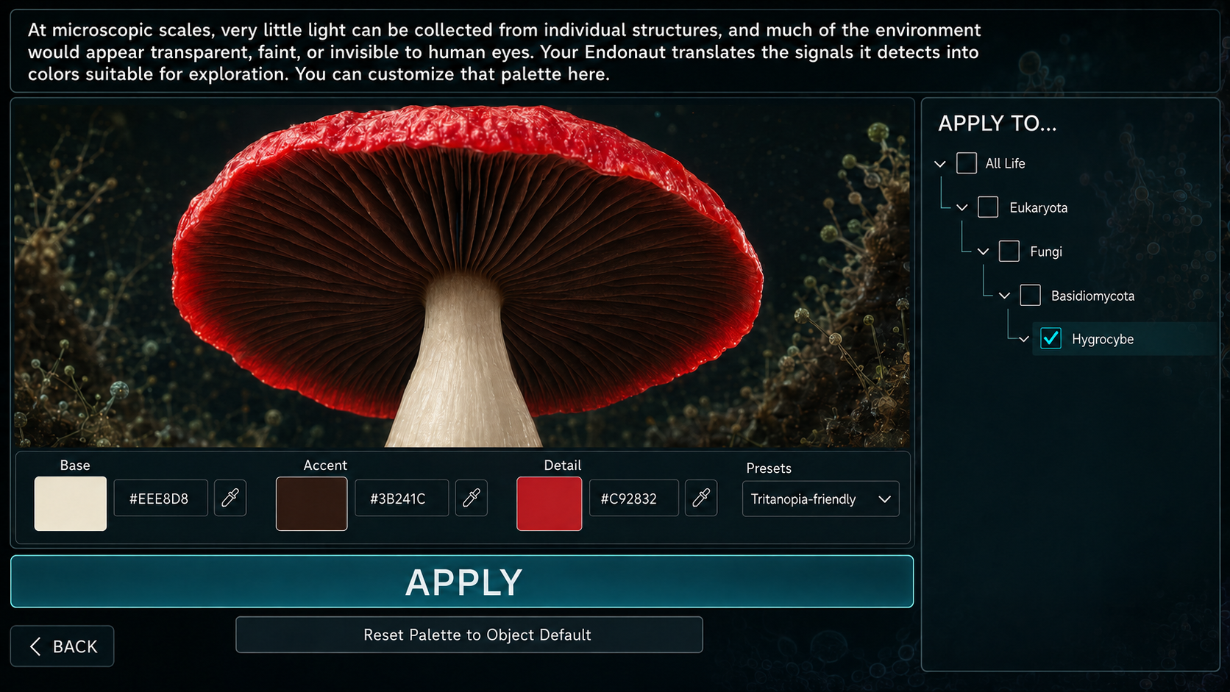Collapse the Hygrocybe tree node
Screen dimensions: 1230x692
tap(1024, 340)
